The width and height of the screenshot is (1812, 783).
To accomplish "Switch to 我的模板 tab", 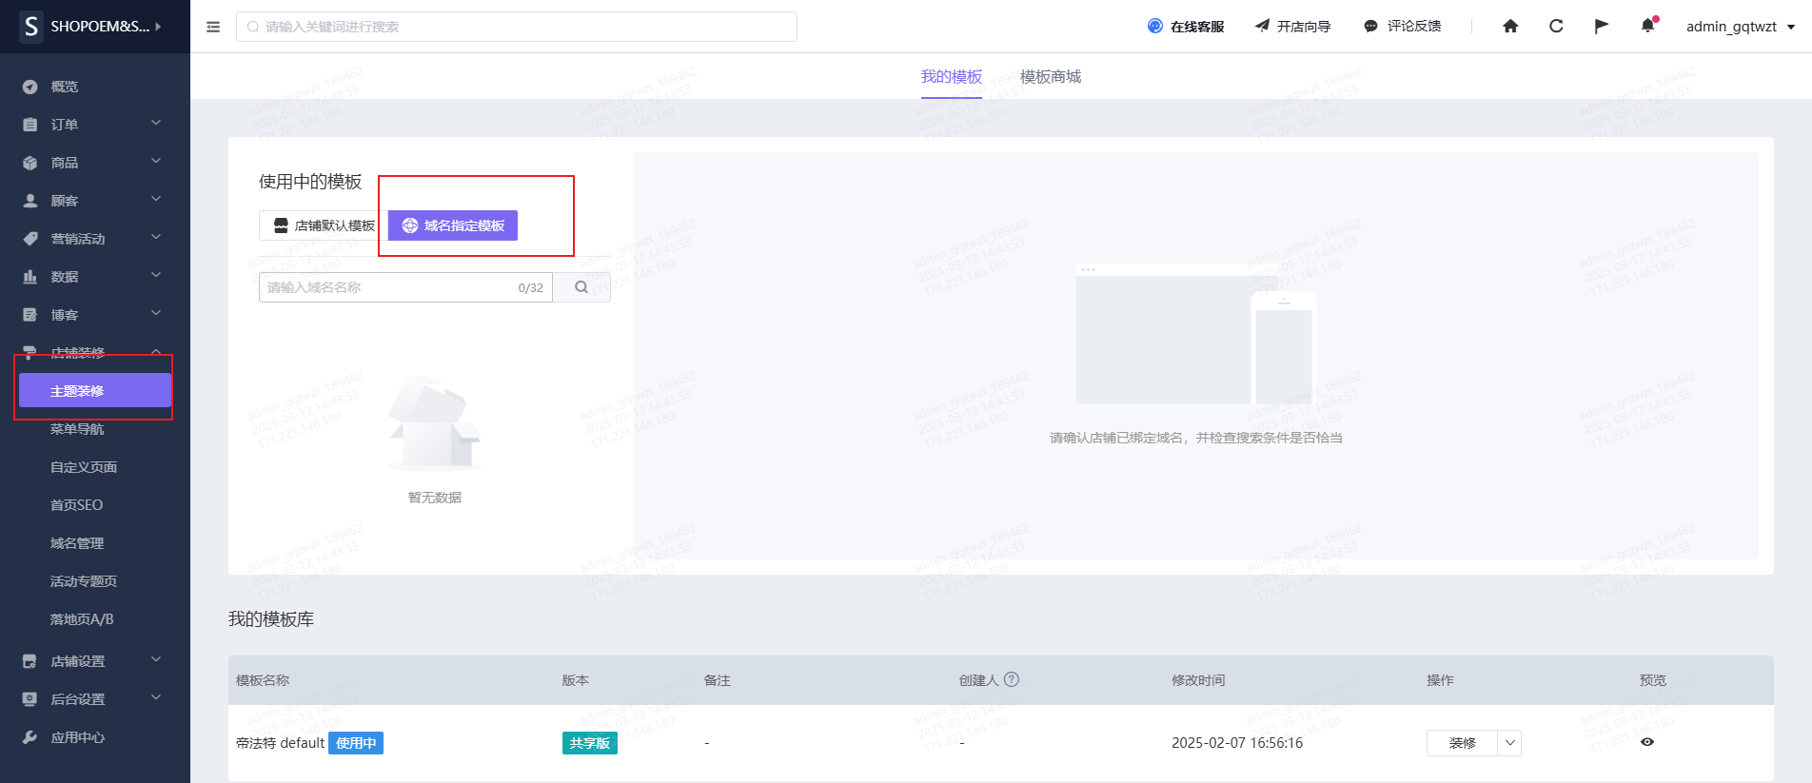I will (x=952, y=76).
